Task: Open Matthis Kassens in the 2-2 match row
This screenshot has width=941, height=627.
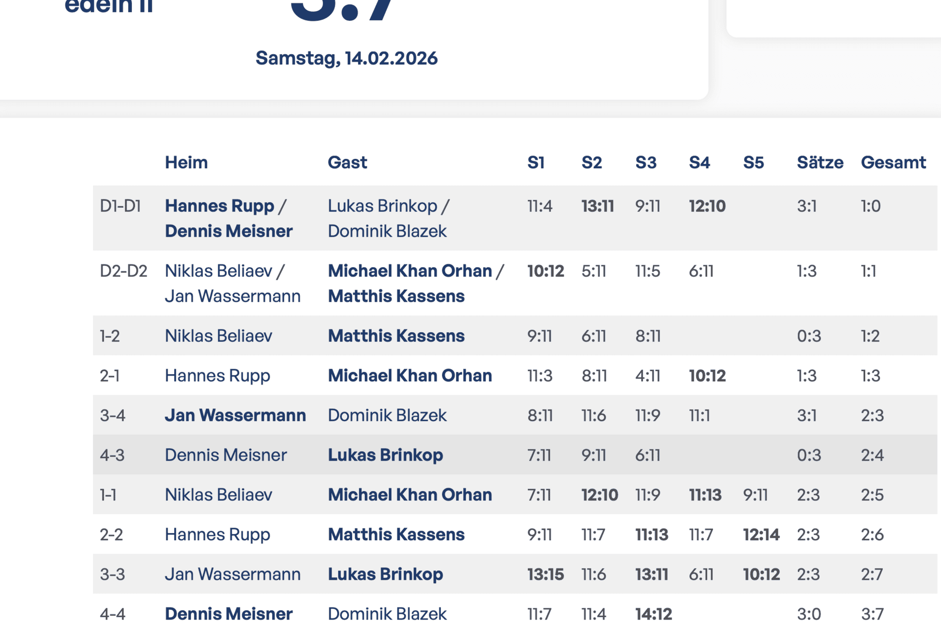Action: click(396, 534)
